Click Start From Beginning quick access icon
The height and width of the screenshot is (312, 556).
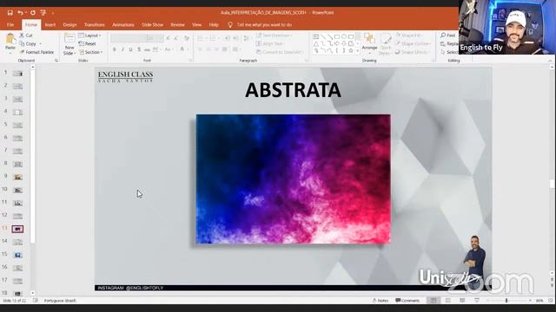43,13
